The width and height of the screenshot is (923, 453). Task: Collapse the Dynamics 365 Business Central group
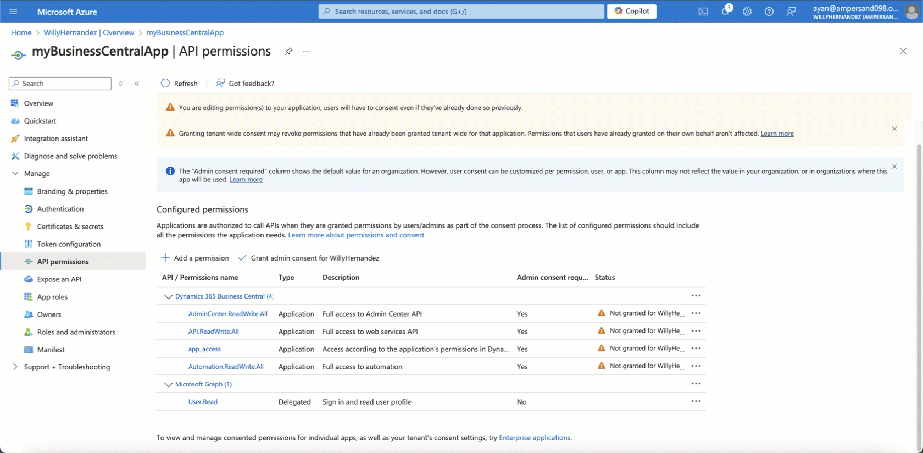point(168,296)
